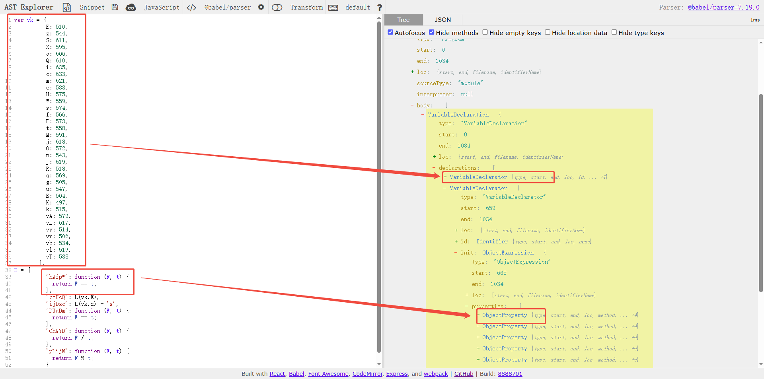
Task: Toggle the Autofocus checkbox
Action: click(390, 32)
